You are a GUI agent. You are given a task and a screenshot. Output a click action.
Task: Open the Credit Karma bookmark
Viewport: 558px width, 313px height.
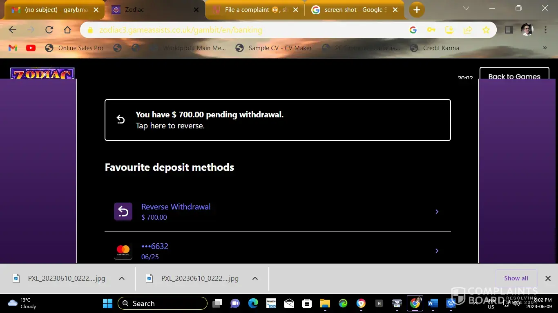click(435, 48)
